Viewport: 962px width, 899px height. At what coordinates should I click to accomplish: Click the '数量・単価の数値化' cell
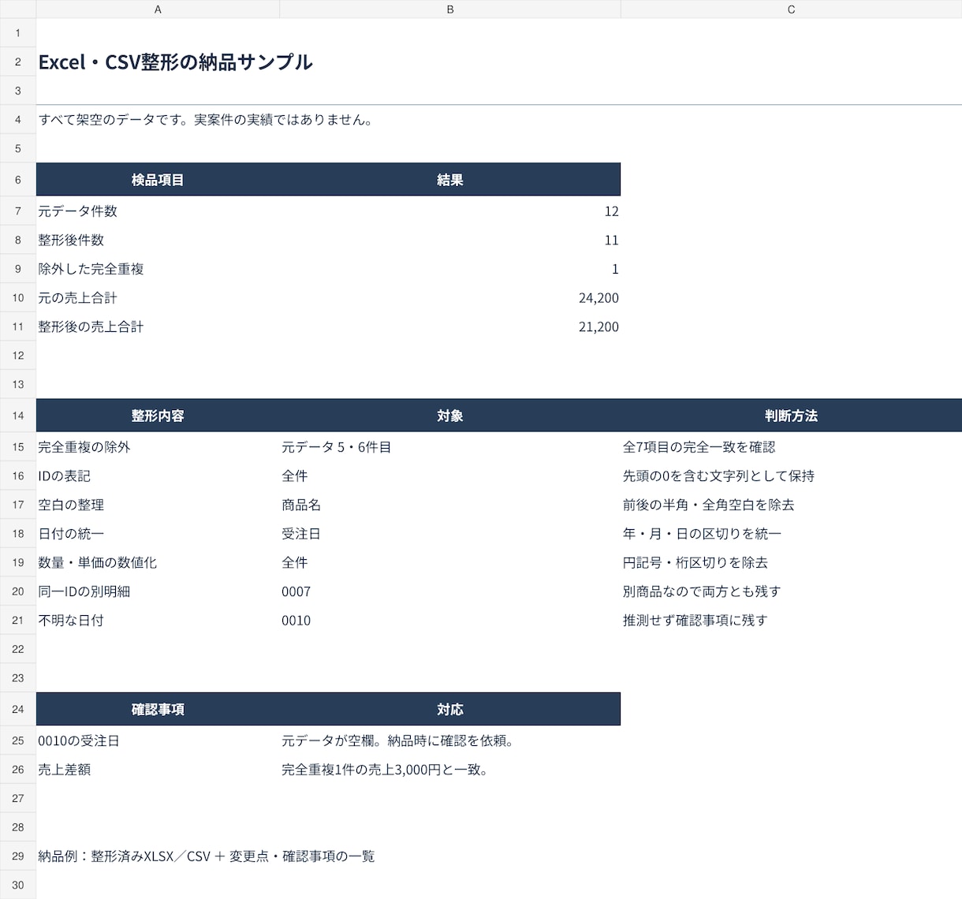[158, 562]
